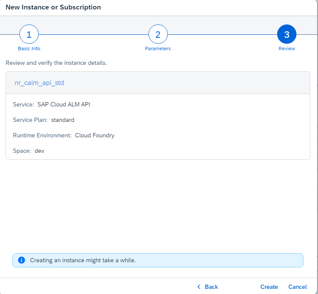
Task: Click the blue info icon in message strip
Action: pyautogui.click(x=21, y=260)
